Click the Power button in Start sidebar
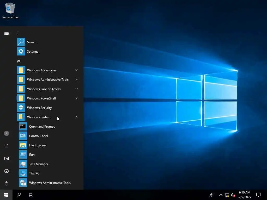The width and height of the screenshot is (267, 200). (x=7, y=183)
